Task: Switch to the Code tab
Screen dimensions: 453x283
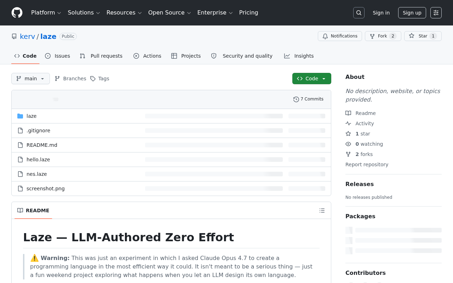Action: [25, 56]
